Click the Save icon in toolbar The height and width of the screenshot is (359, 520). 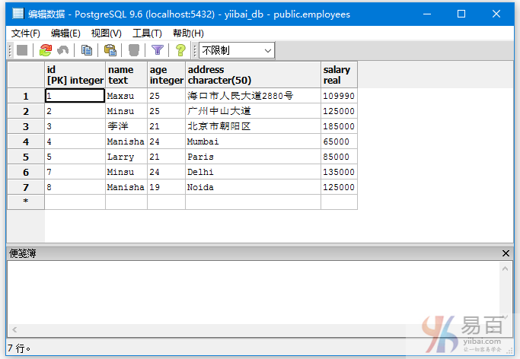(x=22, y=50)
